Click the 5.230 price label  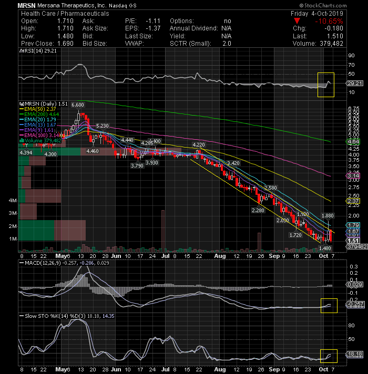[x=103, y=126]
